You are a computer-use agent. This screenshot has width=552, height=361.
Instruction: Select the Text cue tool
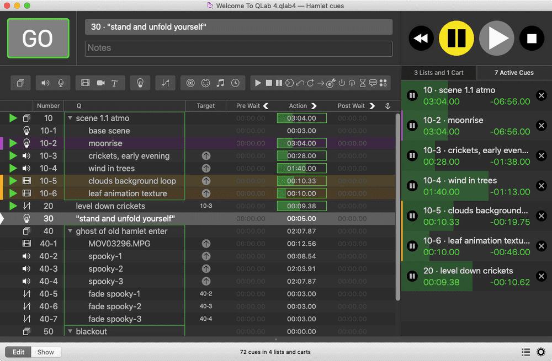point(114,83)
